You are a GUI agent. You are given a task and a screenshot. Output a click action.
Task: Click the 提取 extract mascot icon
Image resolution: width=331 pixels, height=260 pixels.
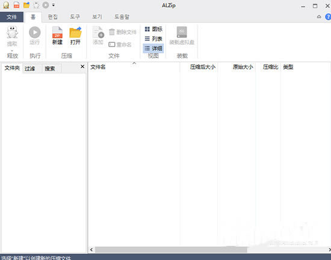pos(12,32)
